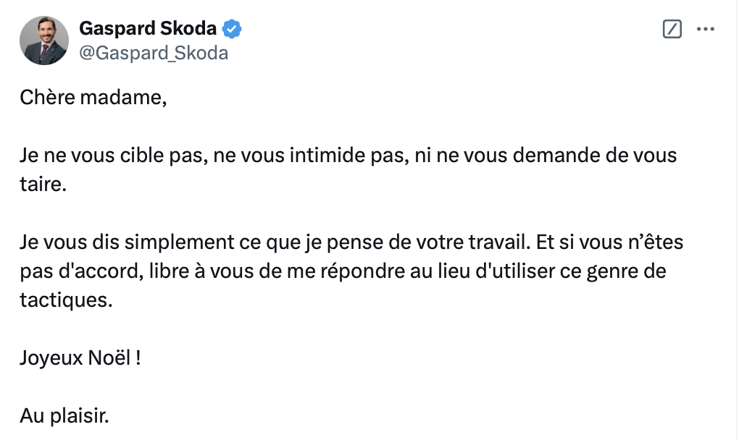Open the @Gaspard_Skoda handle link
Screen dimensions: 739x440
154,53
